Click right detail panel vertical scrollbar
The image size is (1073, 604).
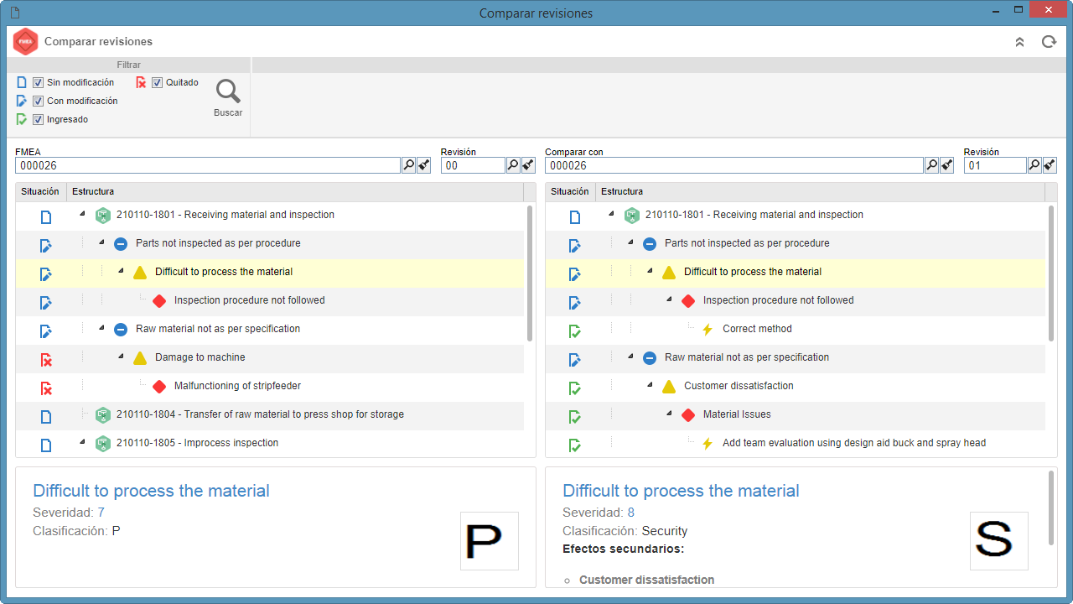tap(1051, 508)
